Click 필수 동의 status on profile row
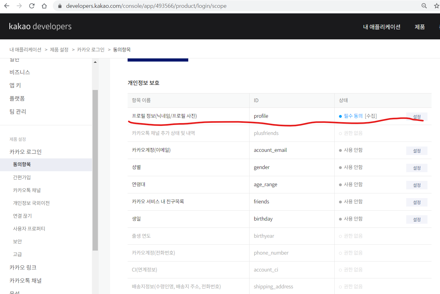 [353, 116]
